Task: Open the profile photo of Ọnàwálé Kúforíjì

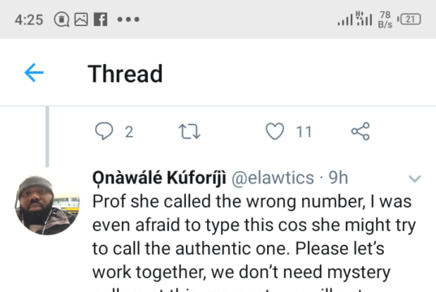Action: click(x=47, y=205)
